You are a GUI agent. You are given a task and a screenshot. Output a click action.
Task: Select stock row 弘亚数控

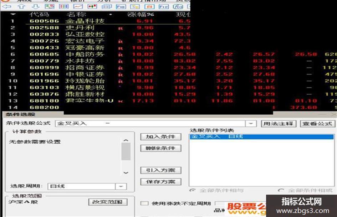click(x=85, y=34)
